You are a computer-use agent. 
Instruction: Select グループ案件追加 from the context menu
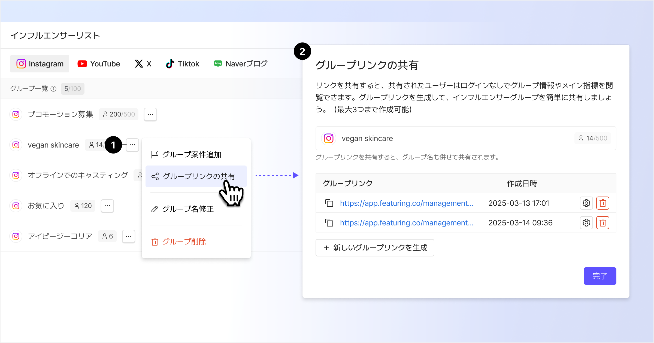(x=192, y=155)
